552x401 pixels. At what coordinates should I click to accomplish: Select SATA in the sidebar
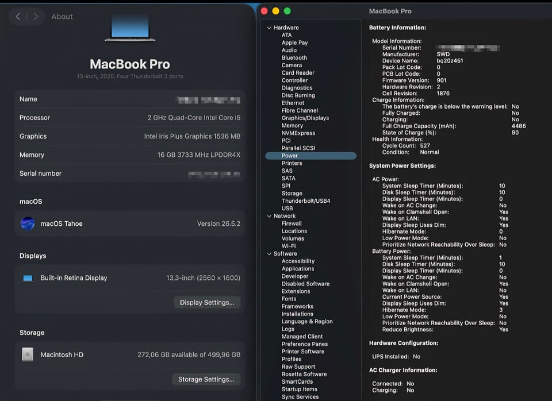[288, 178]
